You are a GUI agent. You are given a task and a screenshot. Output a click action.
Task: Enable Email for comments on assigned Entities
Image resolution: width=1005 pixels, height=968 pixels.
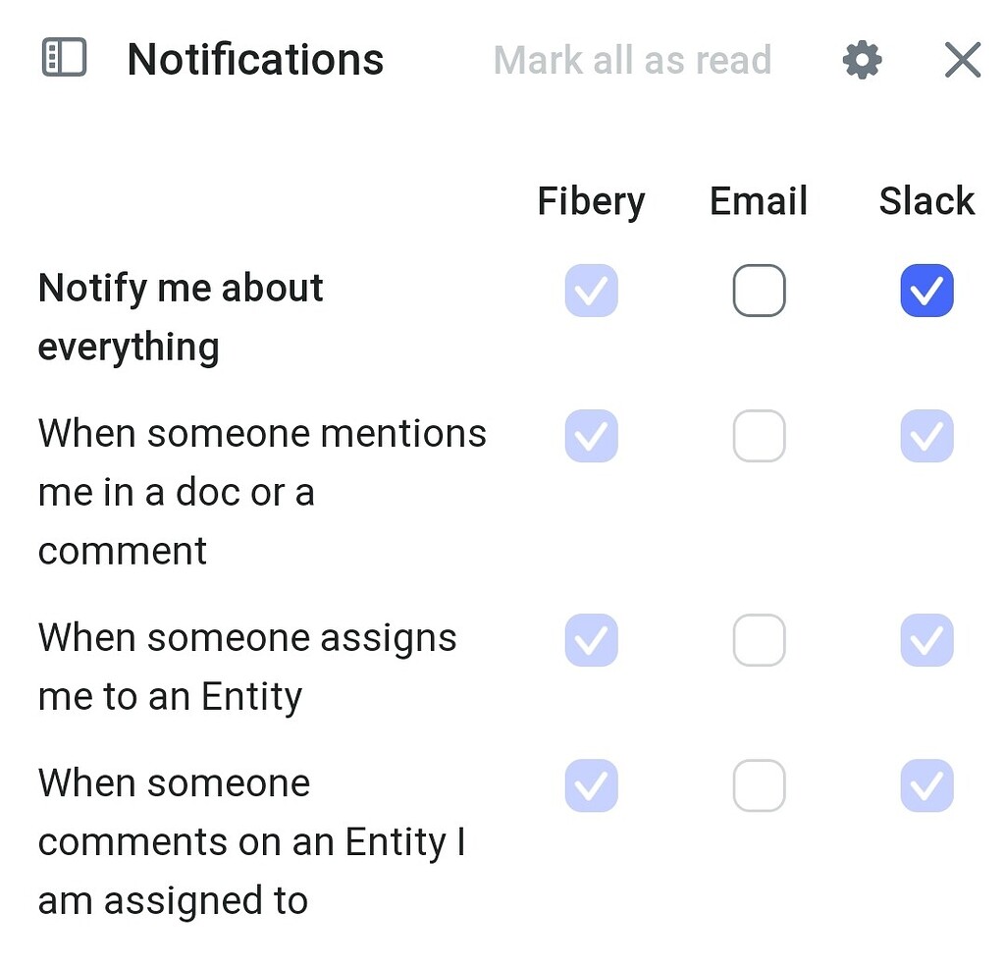758,785
